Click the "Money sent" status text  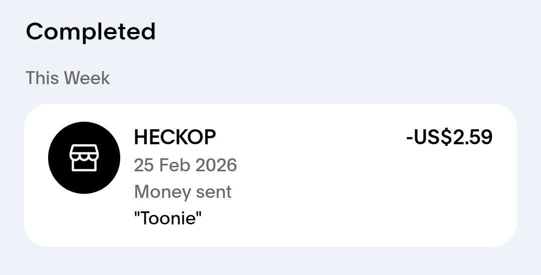pyautogui.click(x=183, y=192)
